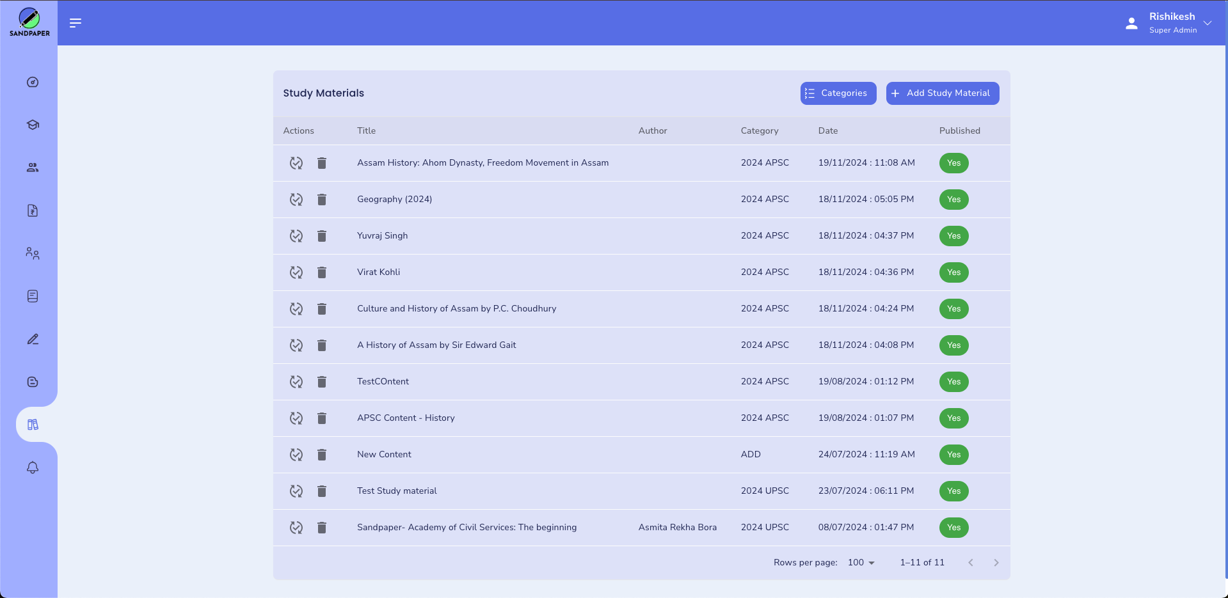
Task: Open the Categories list
Action: (838, 93)
